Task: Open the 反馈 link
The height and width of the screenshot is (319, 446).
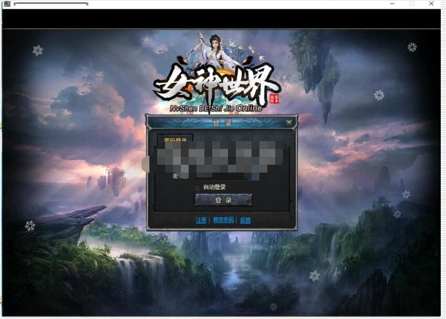Action: click(x=245, y=220)
